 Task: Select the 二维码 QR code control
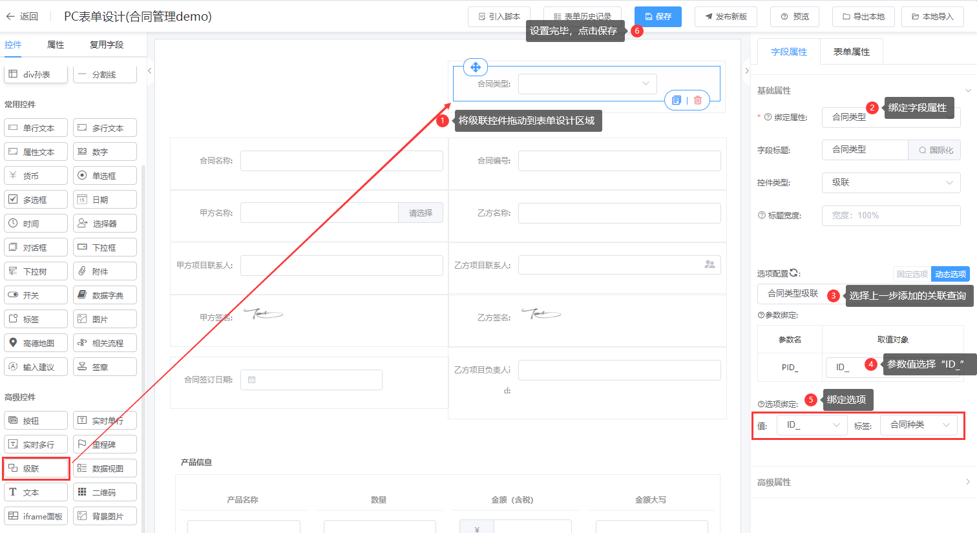105,492
